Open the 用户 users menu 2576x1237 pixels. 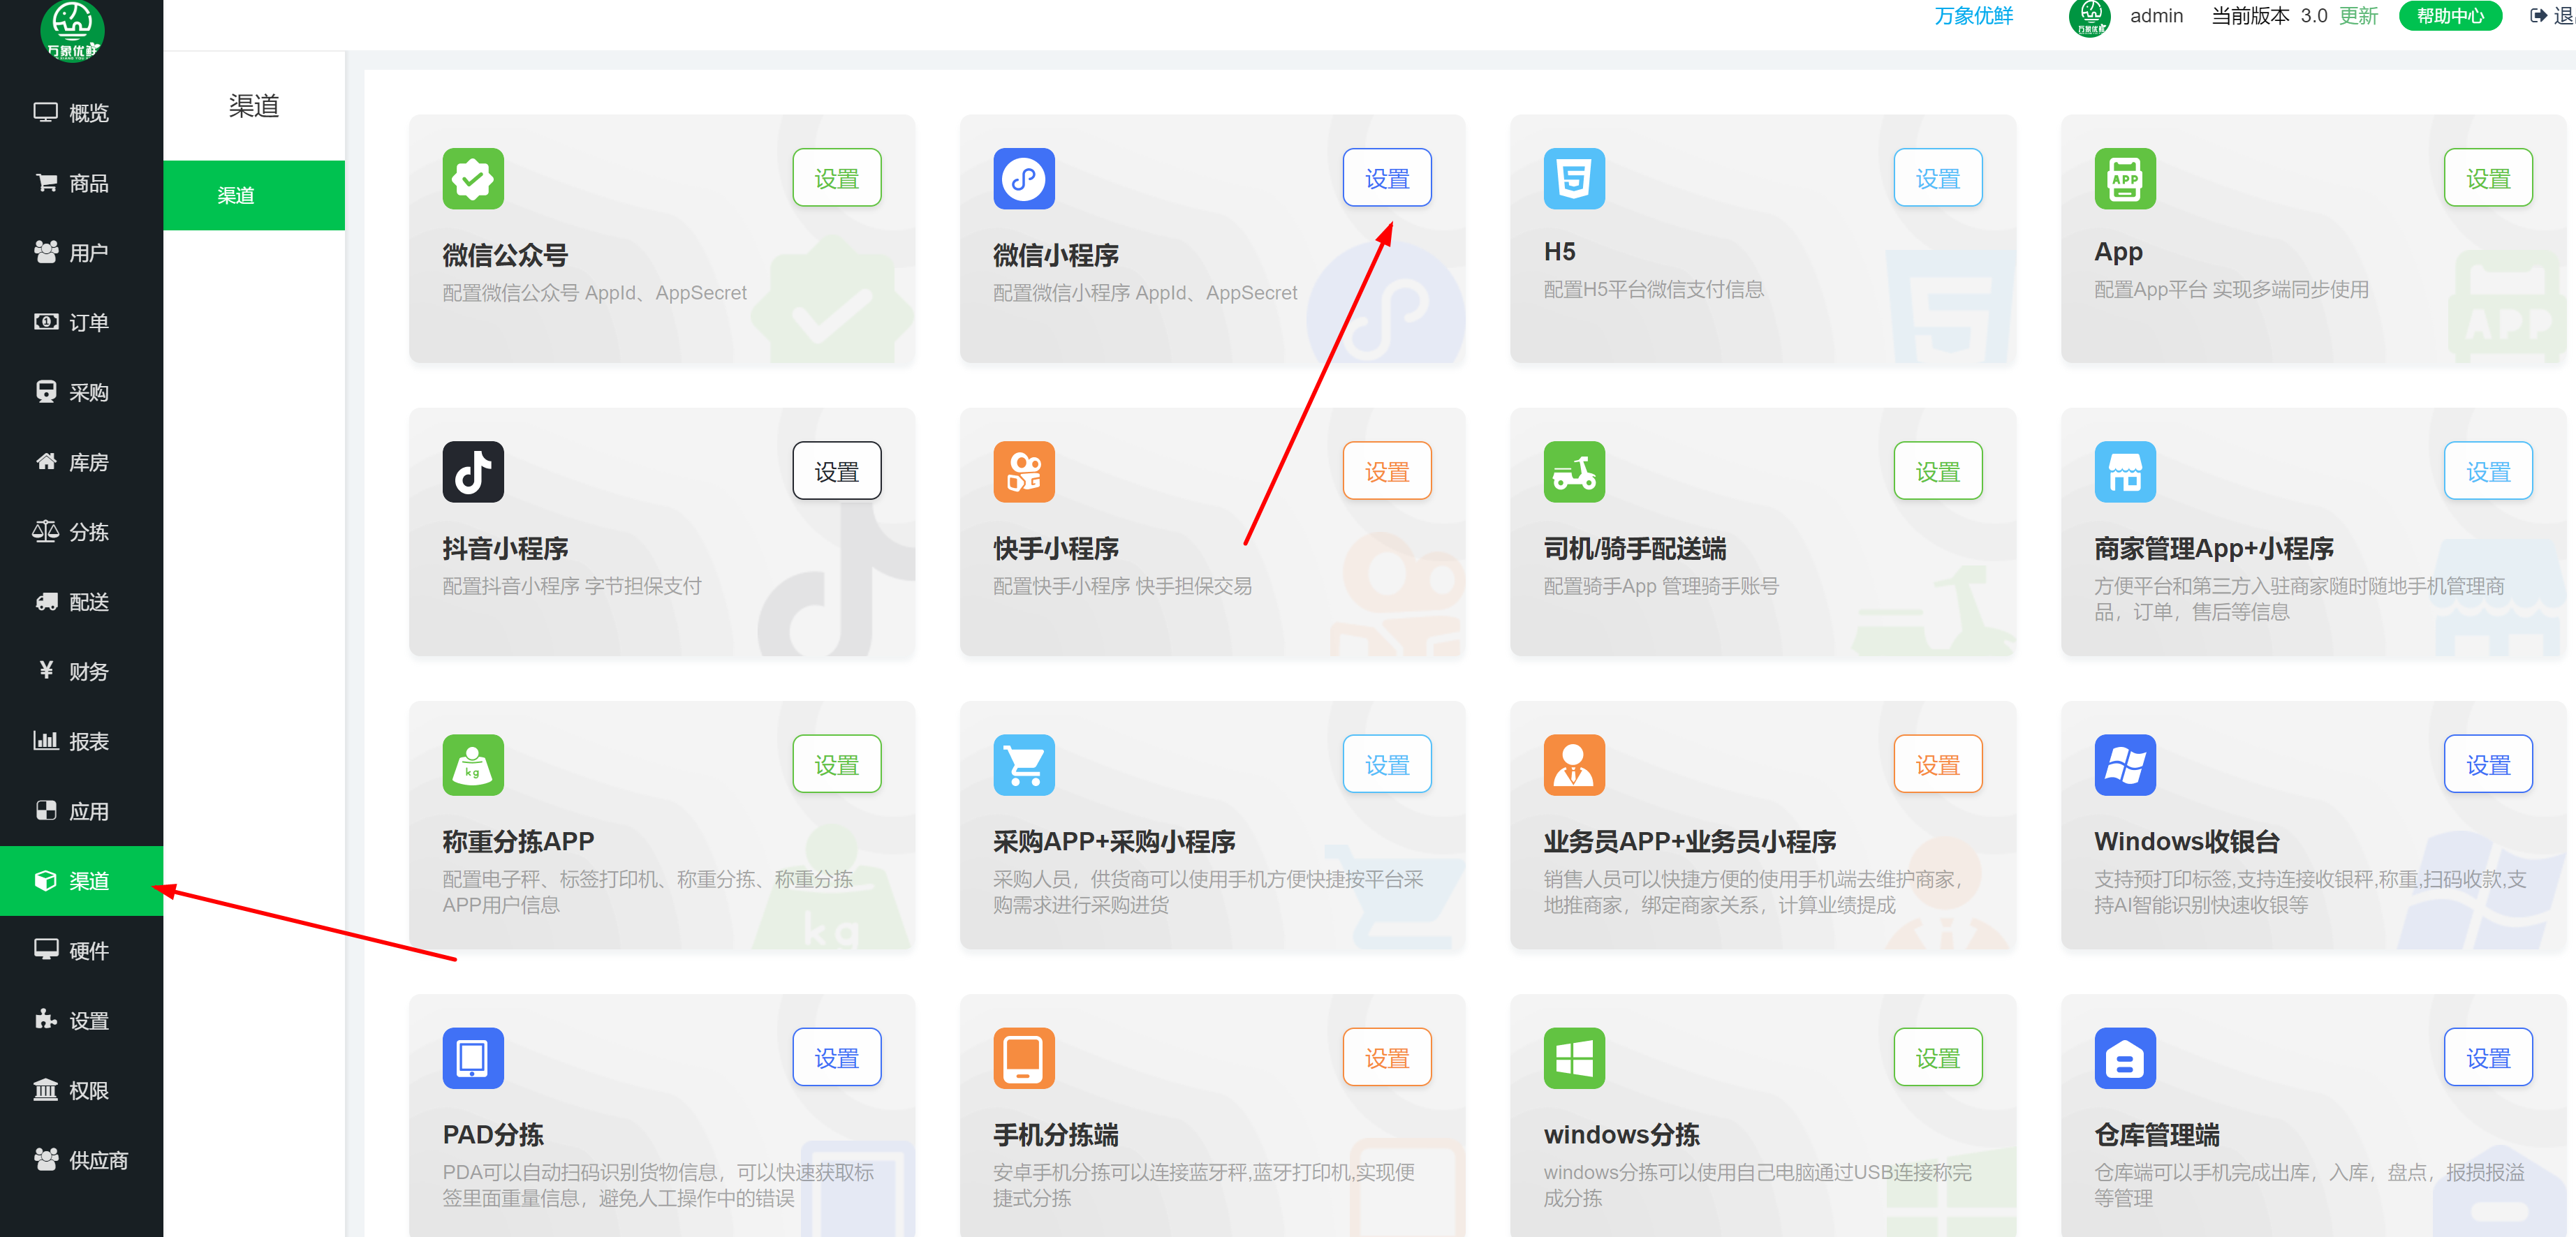click(x=81, y=252)
